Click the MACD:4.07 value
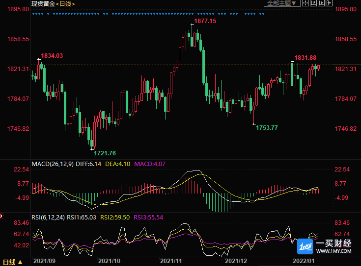The height and width of the screenshot is (266, 361). click(150, 164)
